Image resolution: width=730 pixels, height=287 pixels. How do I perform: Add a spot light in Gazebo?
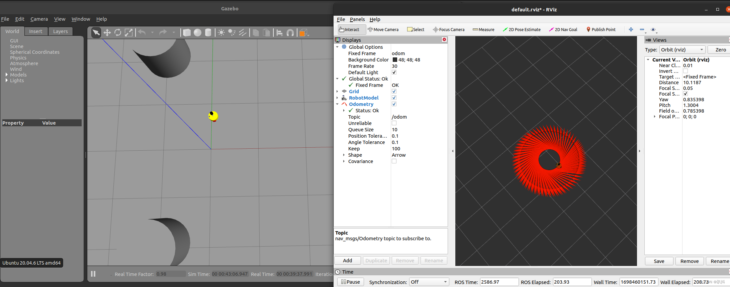point(232,32)
